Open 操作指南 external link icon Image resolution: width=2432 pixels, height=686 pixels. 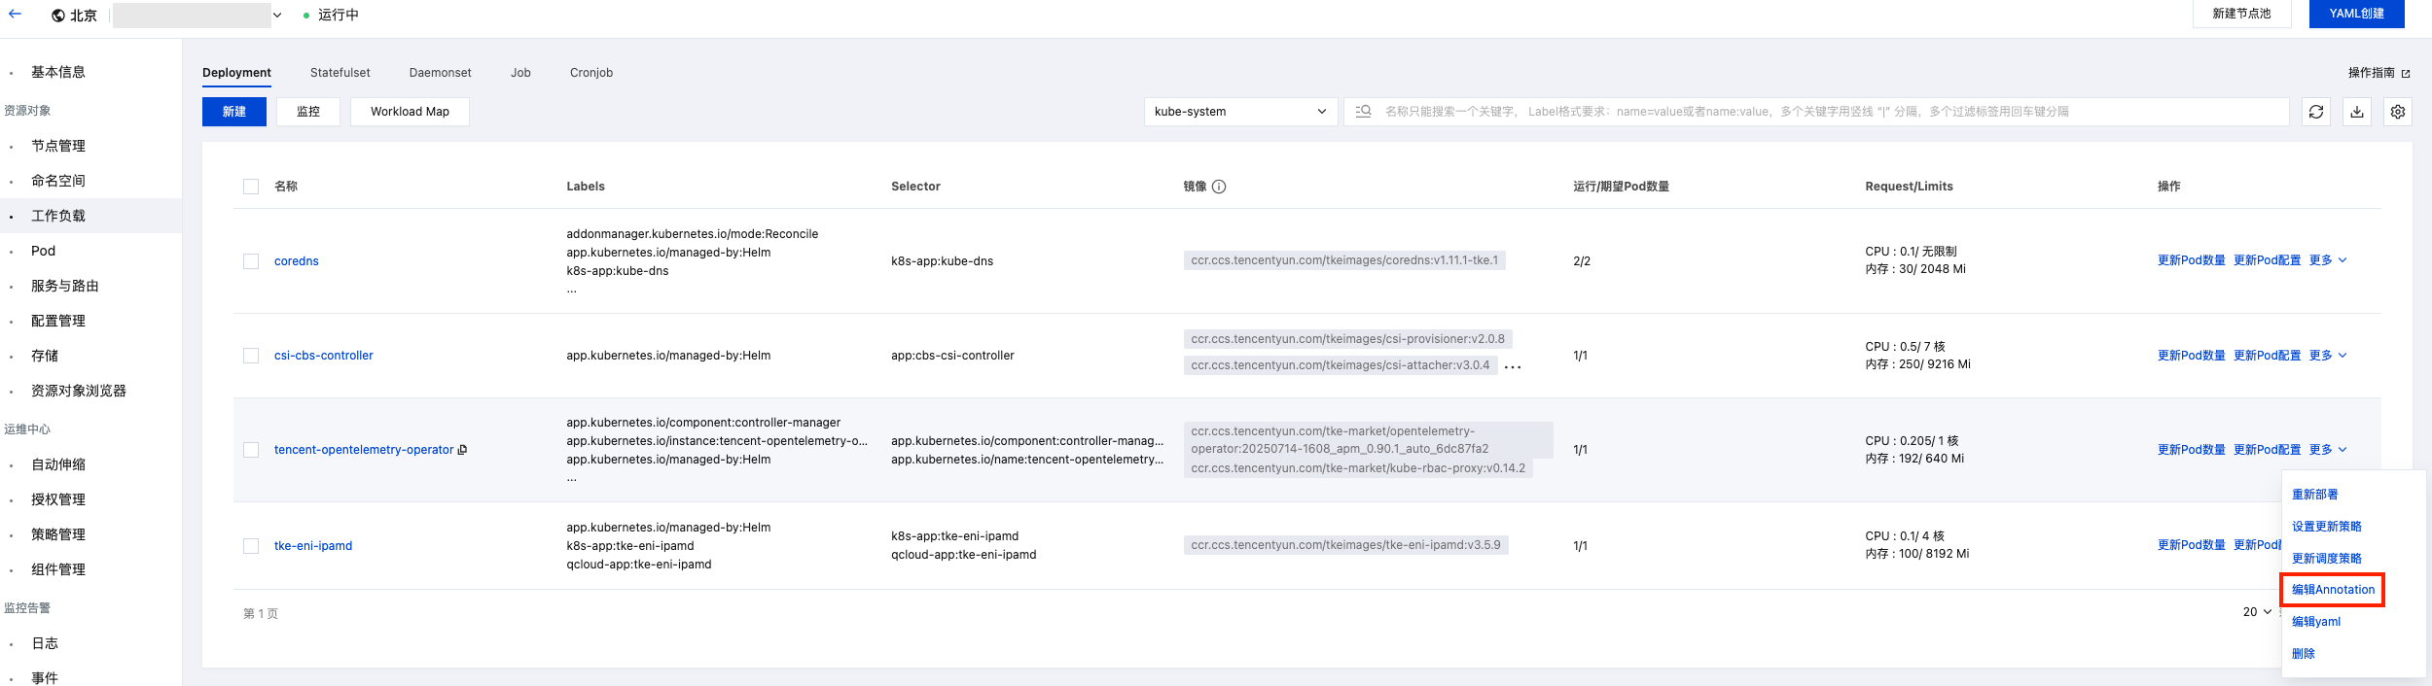coord(2406,74)
